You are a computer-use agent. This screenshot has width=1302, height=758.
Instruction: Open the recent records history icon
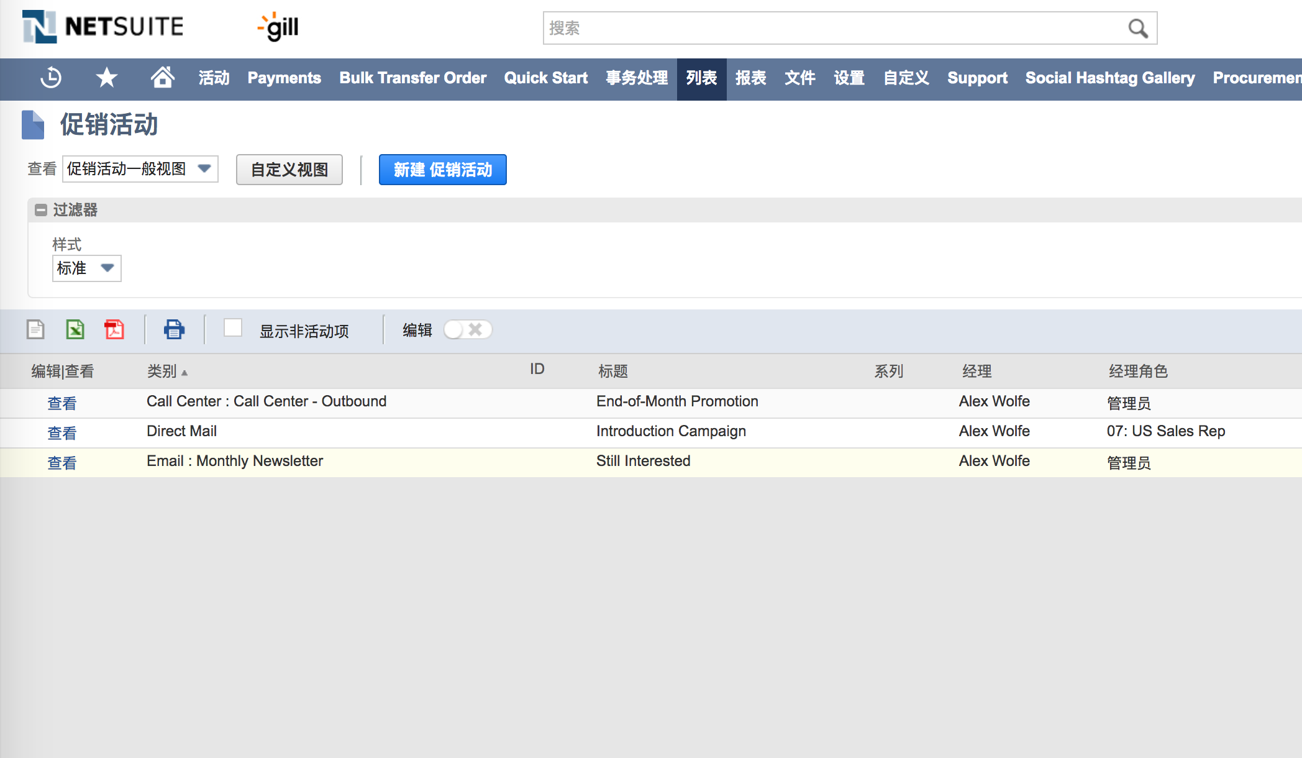pos(51,78)
